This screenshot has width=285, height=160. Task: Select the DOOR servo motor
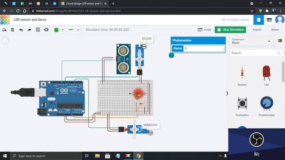pos(139,60)
